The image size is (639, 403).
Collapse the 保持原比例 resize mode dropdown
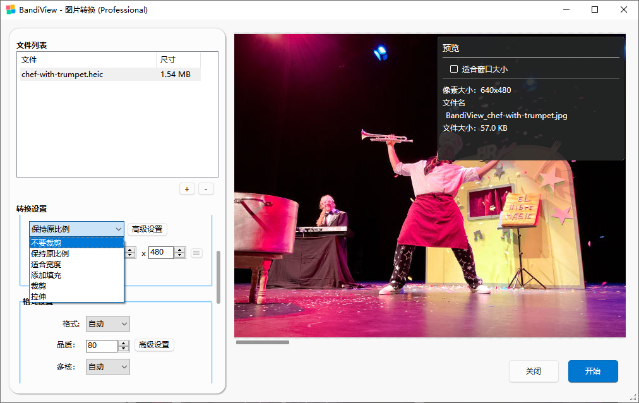point(76,229)
